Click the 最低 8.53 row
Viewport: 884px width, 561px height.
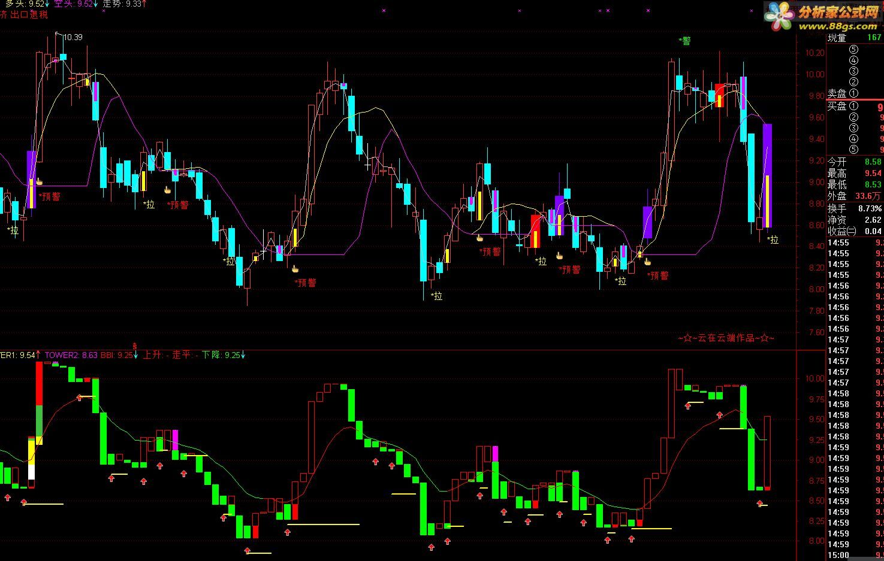pyautogui.click(x=855, y=185)
